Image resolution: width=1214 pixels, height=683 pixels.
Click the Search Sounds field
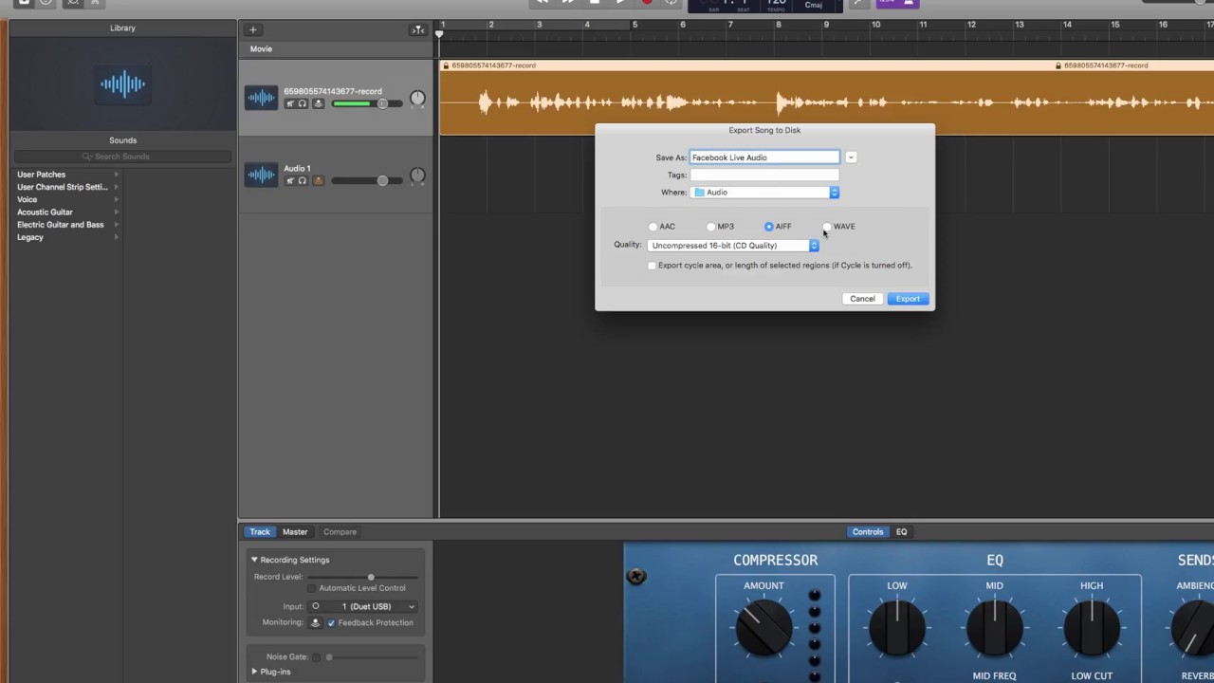[x=122, y=157]
